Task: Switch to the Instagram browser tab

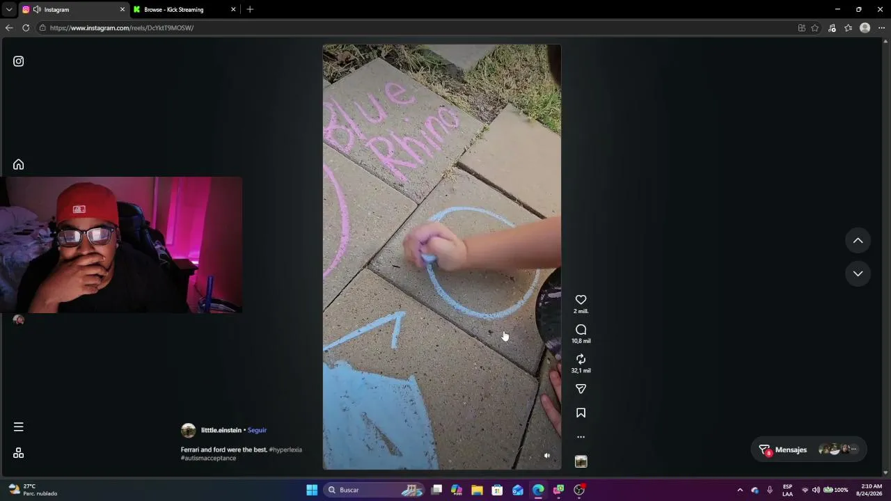Action: click(73, 10)
